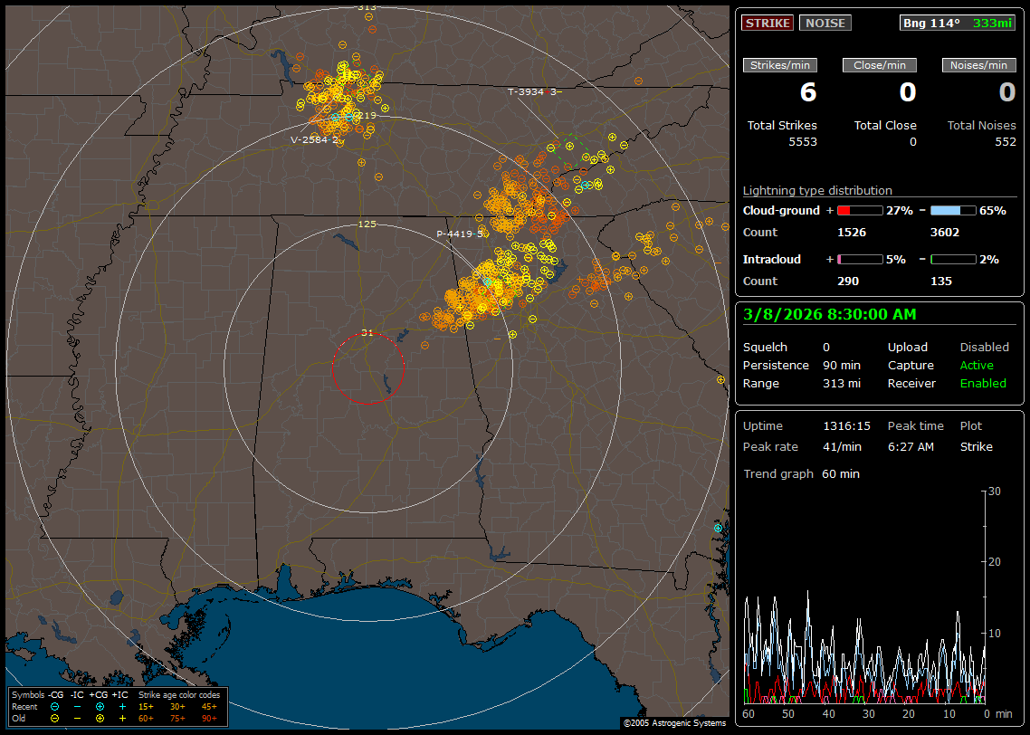Viewport: 1030px width, 735px height.
Task: Click the positive cloud-ground red percentage bar
Action: click(859, 210)
